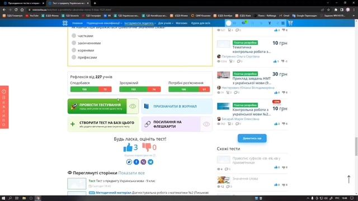Image resolution: width=358 pixels, height=201 pixels.
Task: Click the first circular share icon
Action: point(129,162)
